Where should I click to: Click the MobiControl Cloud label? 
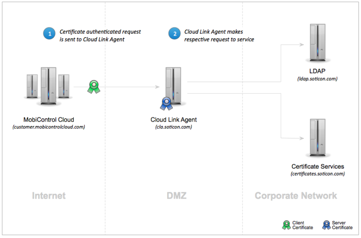(48, 120)
